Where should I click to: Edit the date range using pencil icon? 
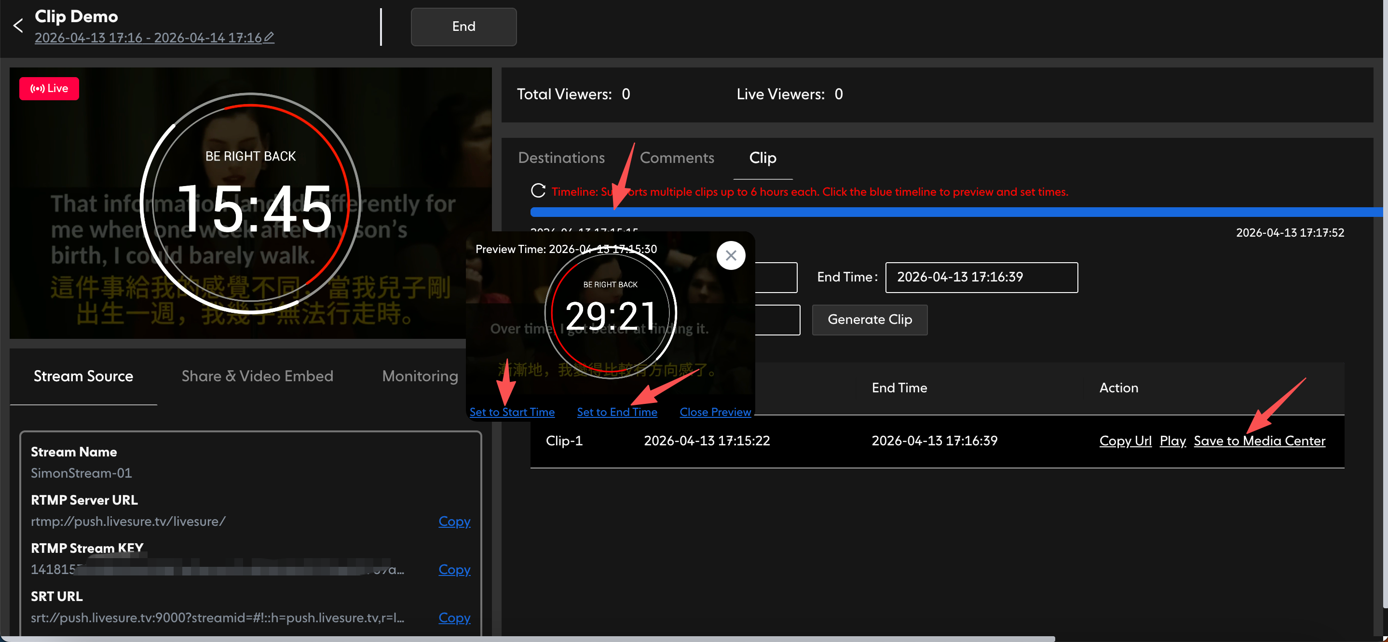click(269, 37)
